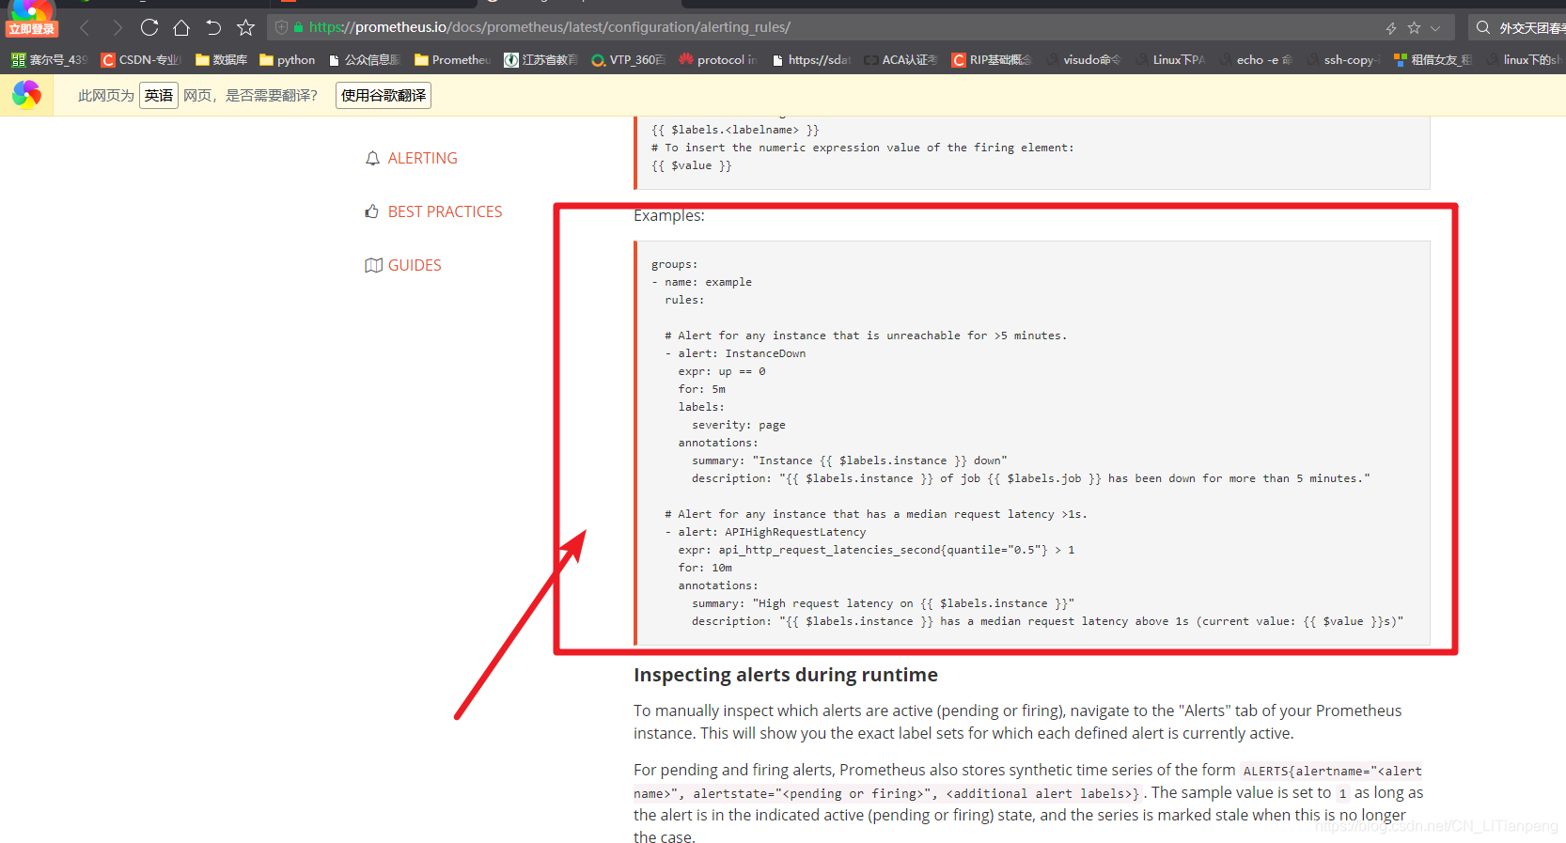This screenshot has height=843, width=1566.
Task: Click the undo/restore closed page icon
Action: (x=213, y=27)
